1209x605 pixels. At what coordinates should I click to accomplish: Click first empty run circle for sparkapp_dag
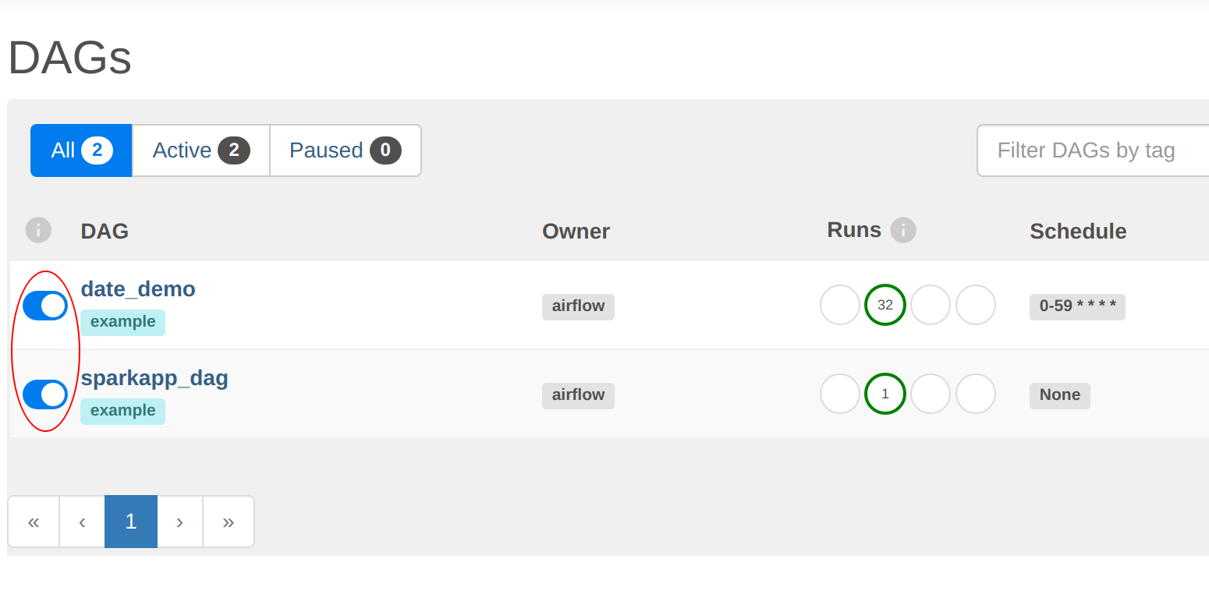(839, 394)
